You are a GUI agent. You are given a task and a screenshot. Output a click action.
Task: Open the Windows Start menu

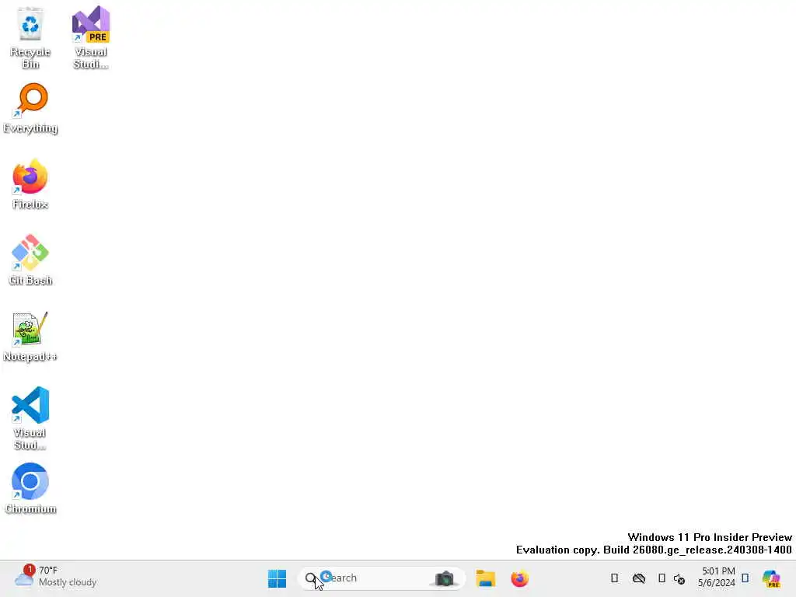coord(278,578)
